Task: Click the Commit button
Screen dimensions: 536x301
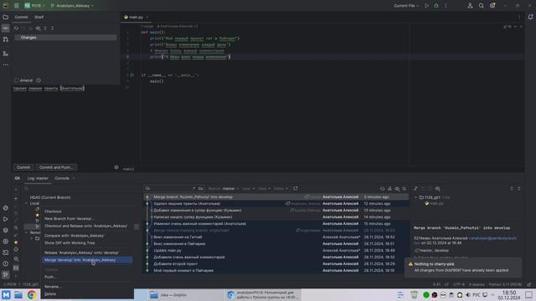Action: pyautogui.click(x=23, y=167)
